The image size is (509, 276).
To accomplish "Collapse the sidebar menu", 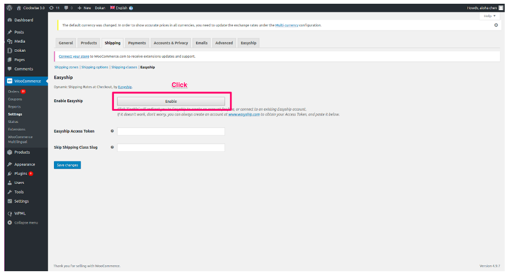I will point(22,223).
